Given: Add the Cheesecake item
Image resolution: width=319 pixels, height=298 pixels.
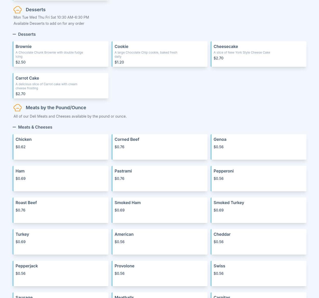Looking at the screenshot, I should click(259, 54).
